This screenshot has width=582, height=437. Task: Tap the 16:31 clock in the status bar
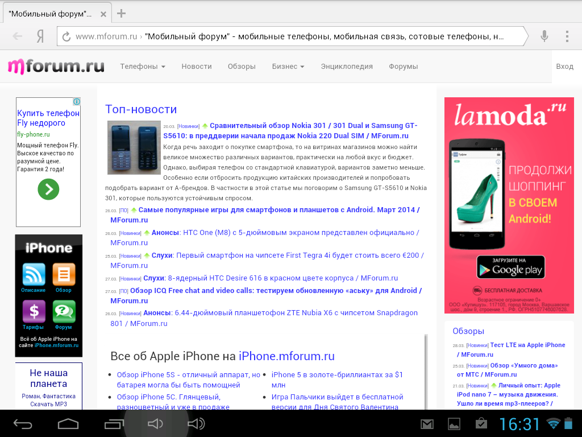click(x=519, y=424)
